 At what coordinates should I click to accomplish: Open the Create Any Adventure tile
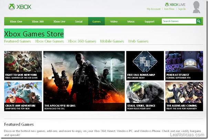click(x=23, y=96)
